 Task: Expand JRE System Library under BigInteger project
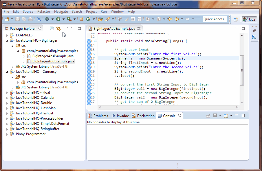[x=12, y=67]
